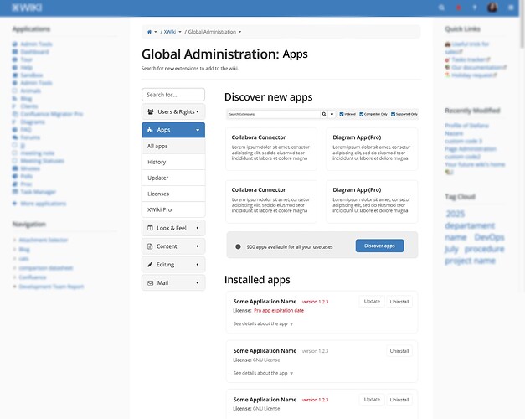Click the Mail envelope icon
This screenshot has height=419, width=525.
click(x=151, y=283)
